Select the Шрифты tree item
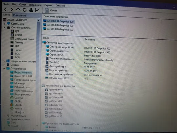This screenshot has width=177, height=133. tap(17, 112)
